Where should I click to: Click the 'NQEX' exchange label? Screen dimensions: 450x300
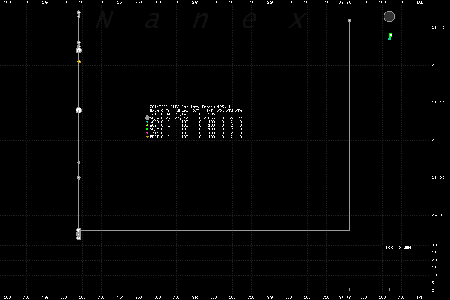click(154, 118)
